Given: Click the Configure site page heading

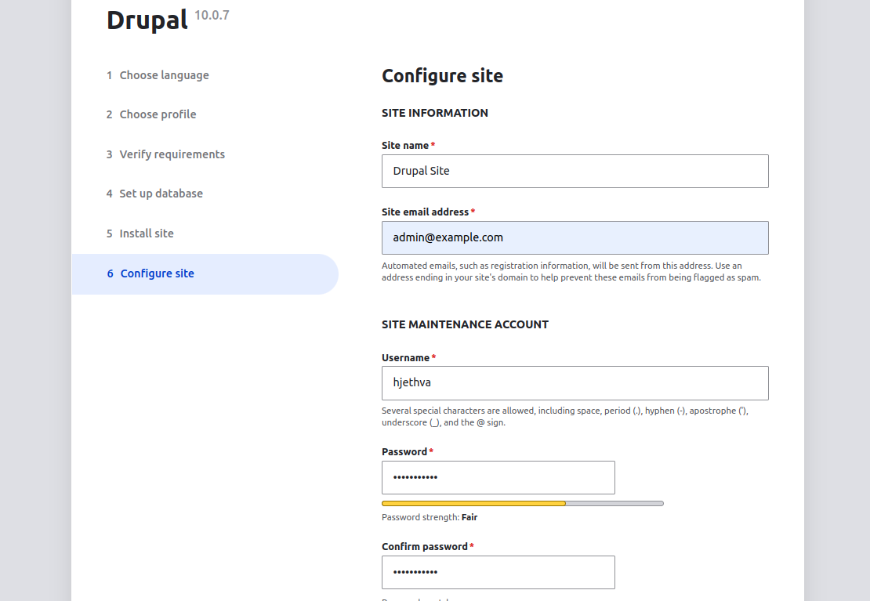Looking at the screenshot, I should [x=442, y=76].
